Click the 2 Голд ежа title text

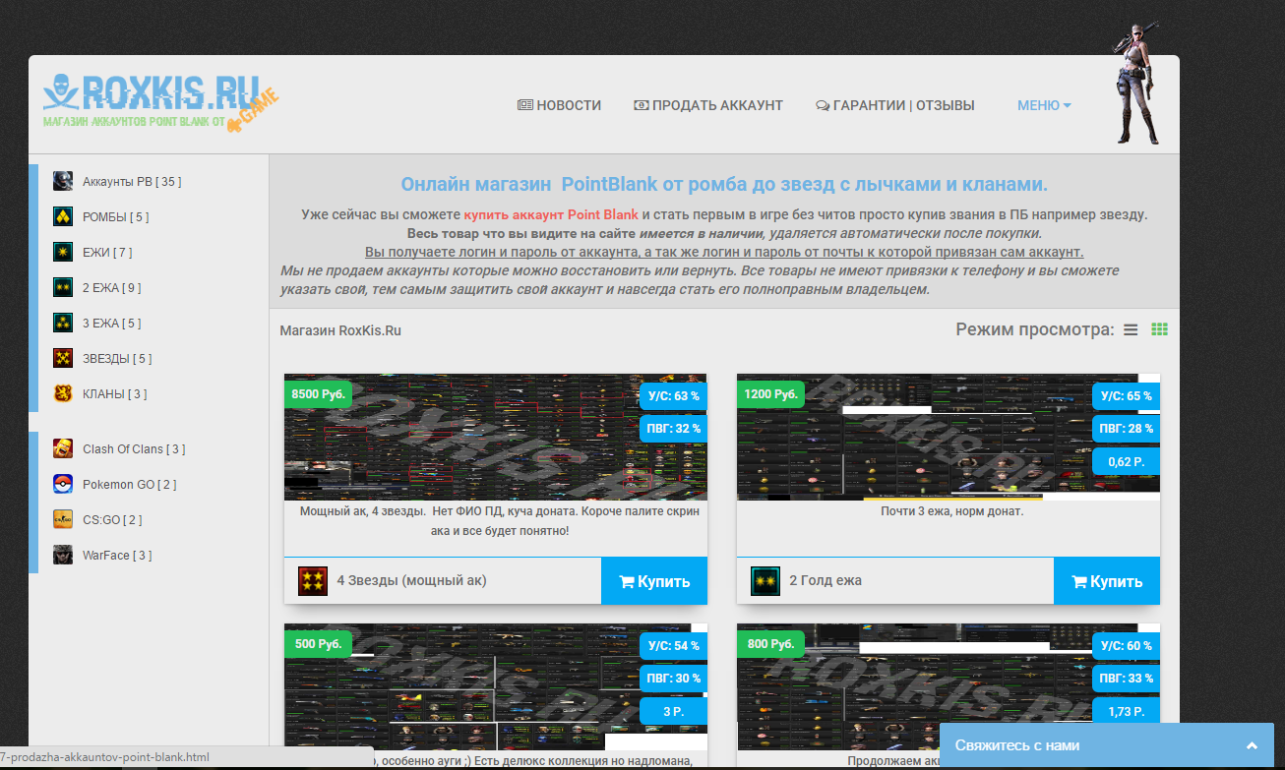click(x=826, y=580)
